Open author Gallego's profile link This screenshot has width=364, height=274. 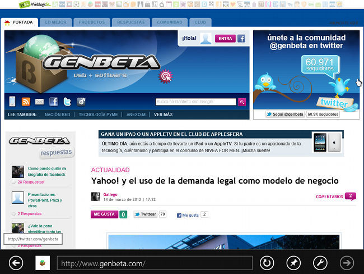pos(110,194)
